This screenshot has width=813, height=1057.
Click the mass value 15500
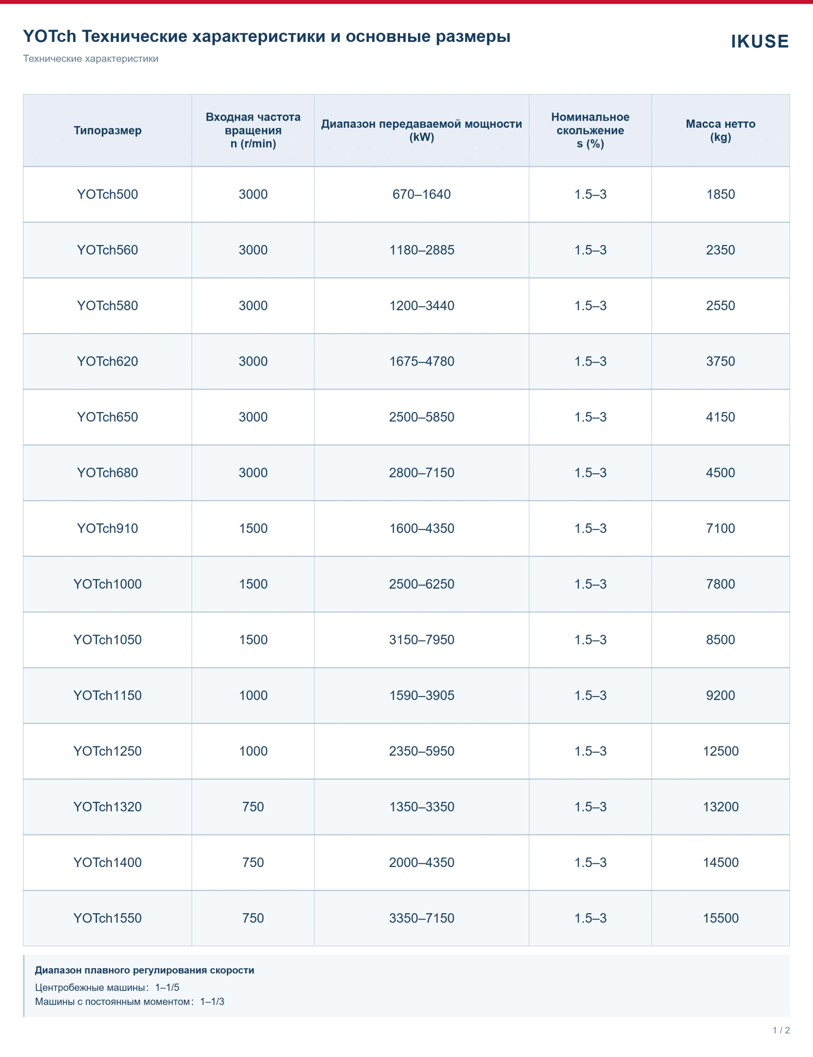pos(721,918)
